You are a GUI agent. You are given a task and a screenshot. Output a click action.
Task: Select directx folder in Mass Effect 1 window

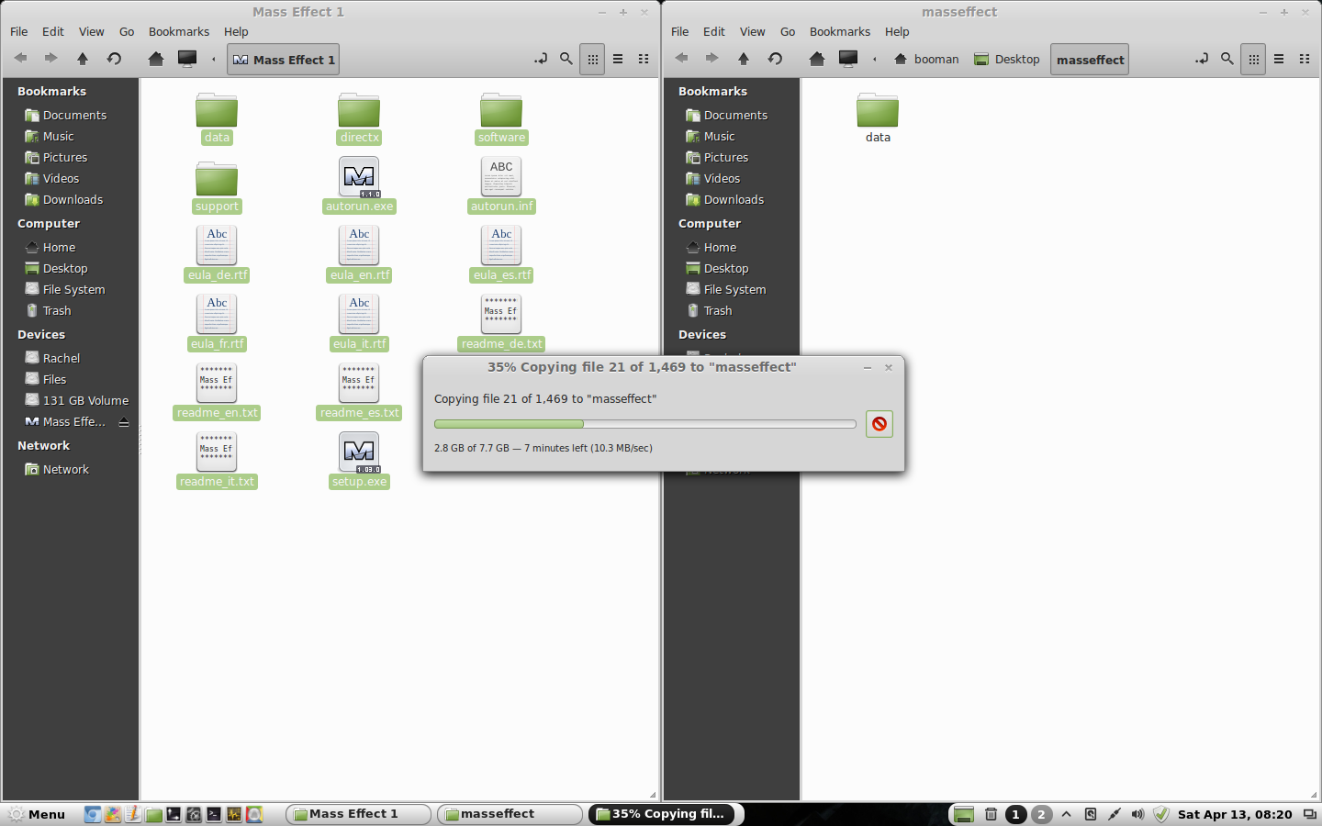tap(359, 117)
